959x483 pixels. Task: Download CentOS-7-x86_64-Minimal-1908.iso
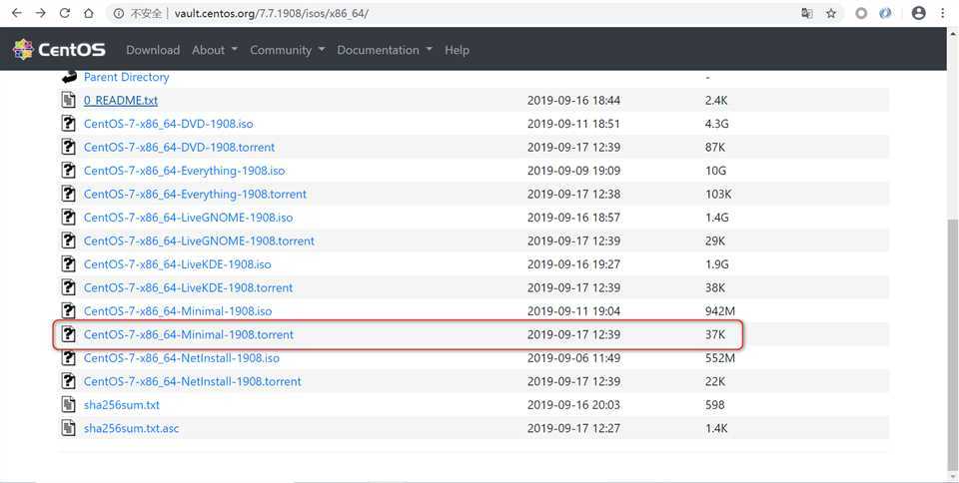[x=178, y=310]
